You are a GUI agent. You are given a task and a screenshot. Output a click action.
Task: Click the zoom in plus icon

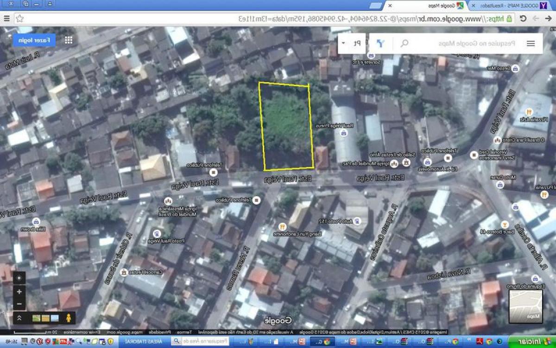pyautogui.click(x=19, y=292)
